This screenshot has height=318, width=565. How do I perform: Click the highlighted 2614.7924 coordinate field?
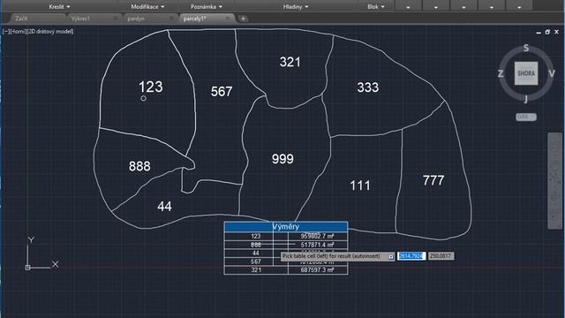411,256
